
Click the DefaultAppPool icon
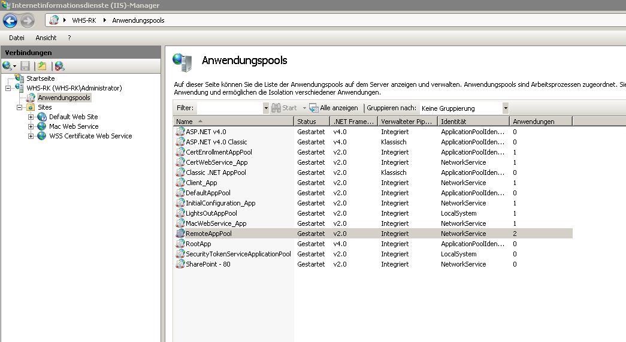click(180, 193)
